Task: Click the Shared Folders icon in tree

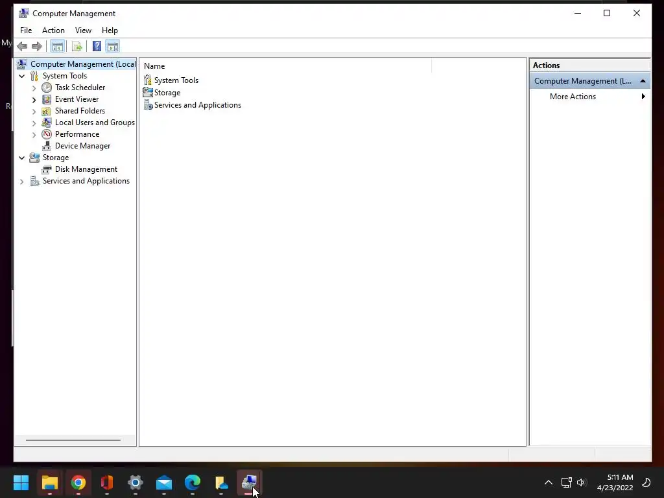Action: 47,111
